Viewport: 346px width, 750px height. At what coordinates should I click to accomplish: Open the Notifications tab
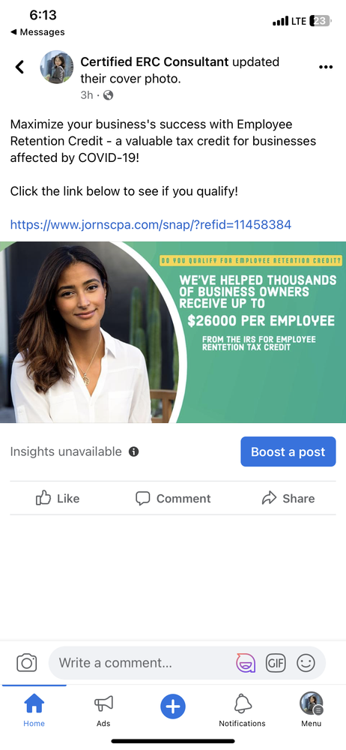[243, 711]
